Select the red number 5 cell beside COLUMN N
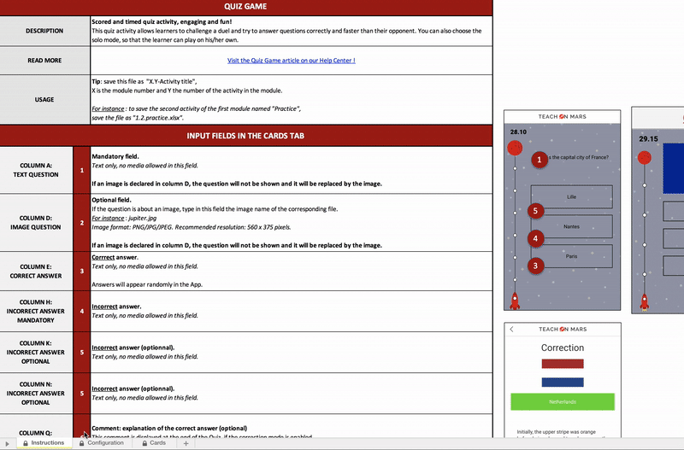684x450 pixels. point(81,394)
